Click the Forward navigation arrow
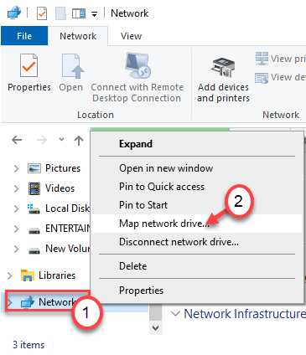The width and height of the screenshot is (306, 355). 42,140
